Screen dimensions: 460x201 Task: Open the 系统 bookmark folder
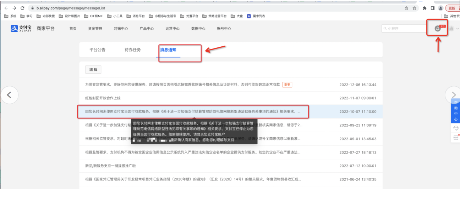(10, 16)
